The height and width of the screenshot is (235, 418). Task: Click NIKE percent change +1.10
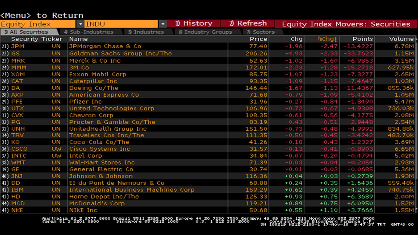329,210
